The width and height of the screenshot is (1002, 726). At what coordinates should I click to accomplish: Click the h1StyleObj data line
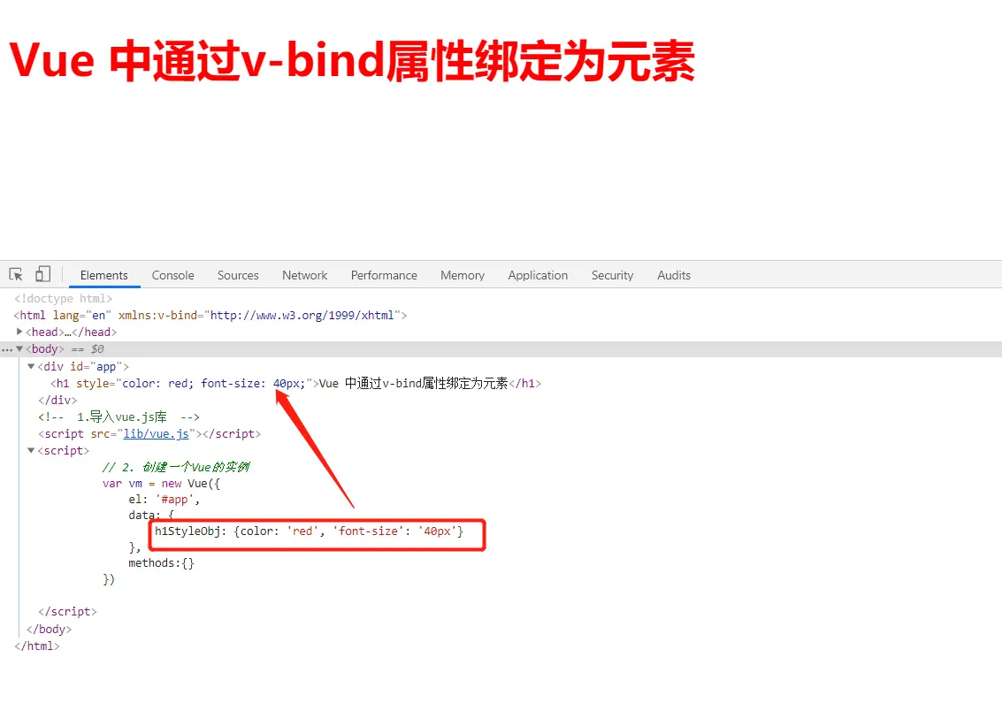(309, 531)
